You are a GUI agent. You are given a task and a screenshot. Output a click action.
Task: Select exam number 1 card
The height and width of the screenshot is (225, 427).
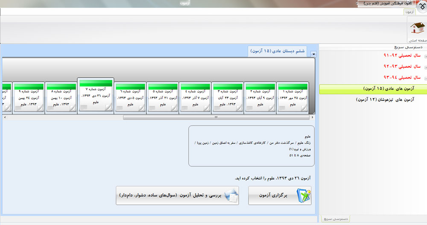pos(293,97)
